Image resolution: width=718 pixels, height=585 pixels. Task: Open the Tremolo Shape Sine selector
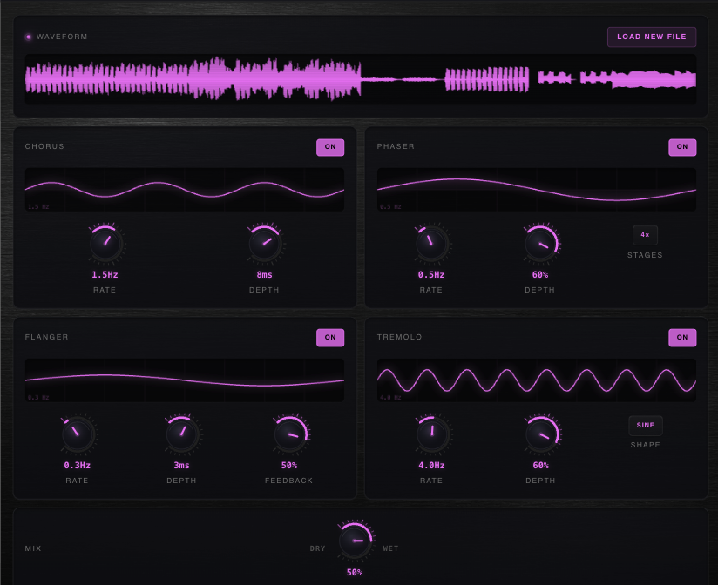(x=646, y=426)
